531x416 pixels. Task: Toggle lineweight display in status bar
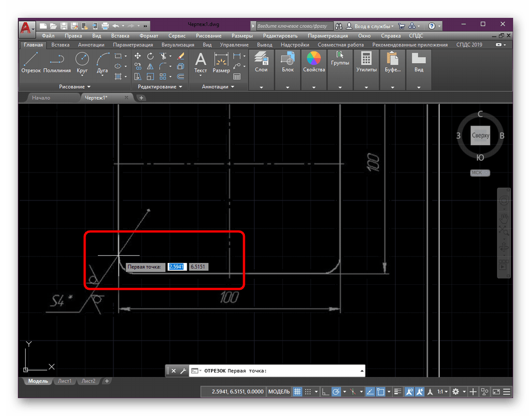398,391
